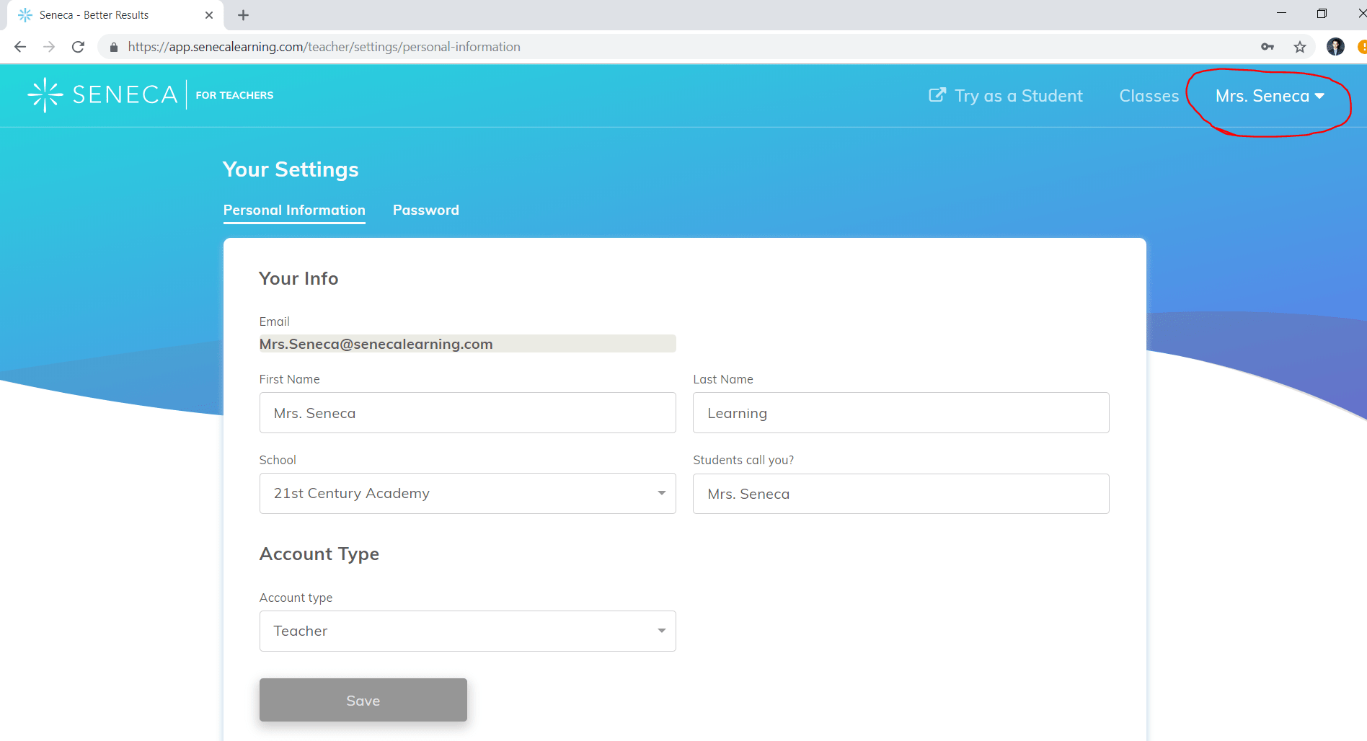Click the browser profile avatar

[x=1335, y=46]
